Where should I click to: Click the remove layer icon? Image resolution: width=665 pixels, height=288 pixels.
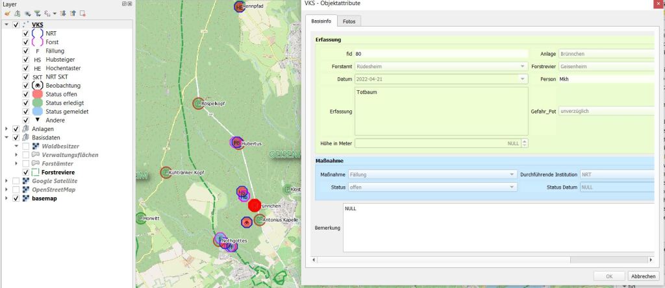pos(82,13)
